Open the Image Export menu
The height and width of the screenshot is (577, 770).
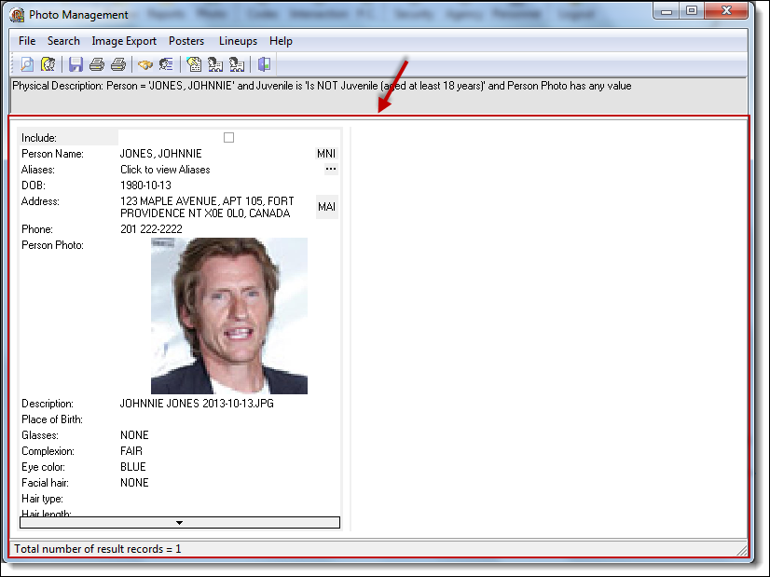point(124,41)
